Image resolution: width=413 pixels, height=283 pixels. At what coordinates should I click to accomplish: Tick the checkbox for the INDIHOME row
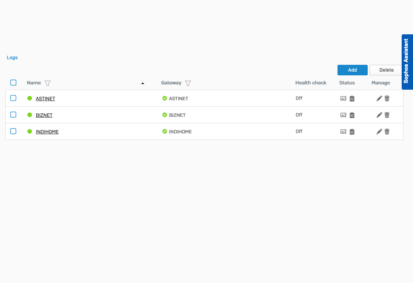[13, 131]
